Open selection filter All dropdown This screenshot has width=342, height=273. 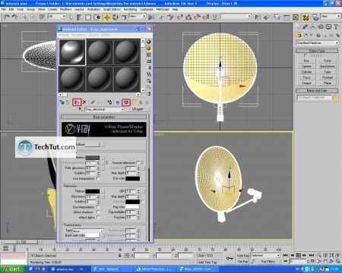click(57, 17)
